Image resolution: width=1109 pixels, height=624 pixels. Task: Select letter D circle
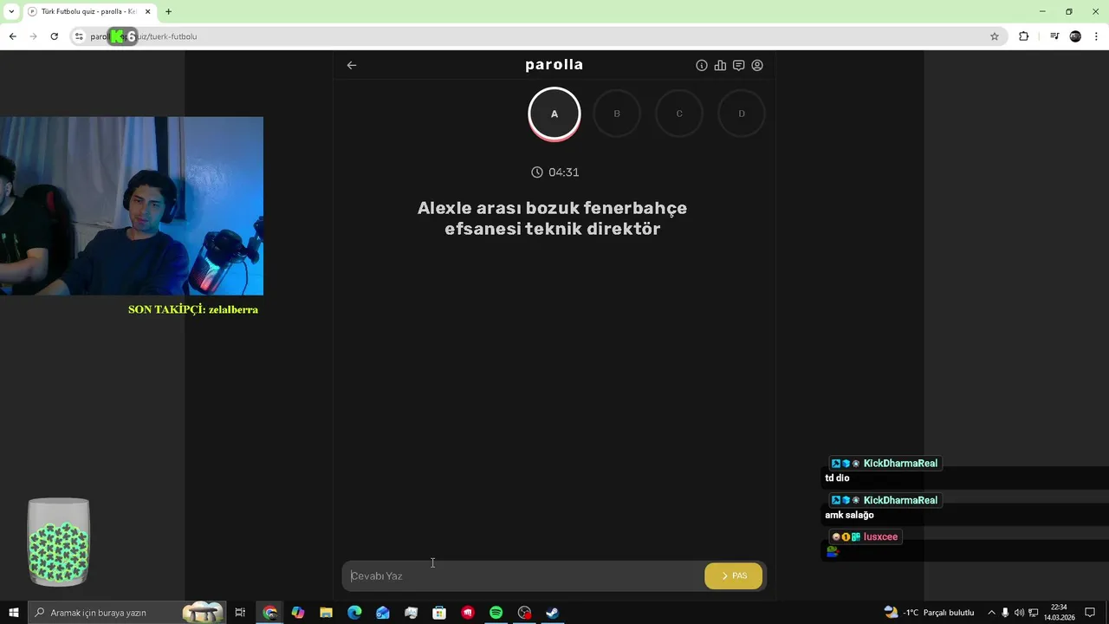tap(742, 114)
